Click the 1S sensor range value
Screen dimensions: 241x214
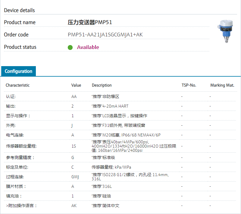pyautogui.click(x=74, y=146)
